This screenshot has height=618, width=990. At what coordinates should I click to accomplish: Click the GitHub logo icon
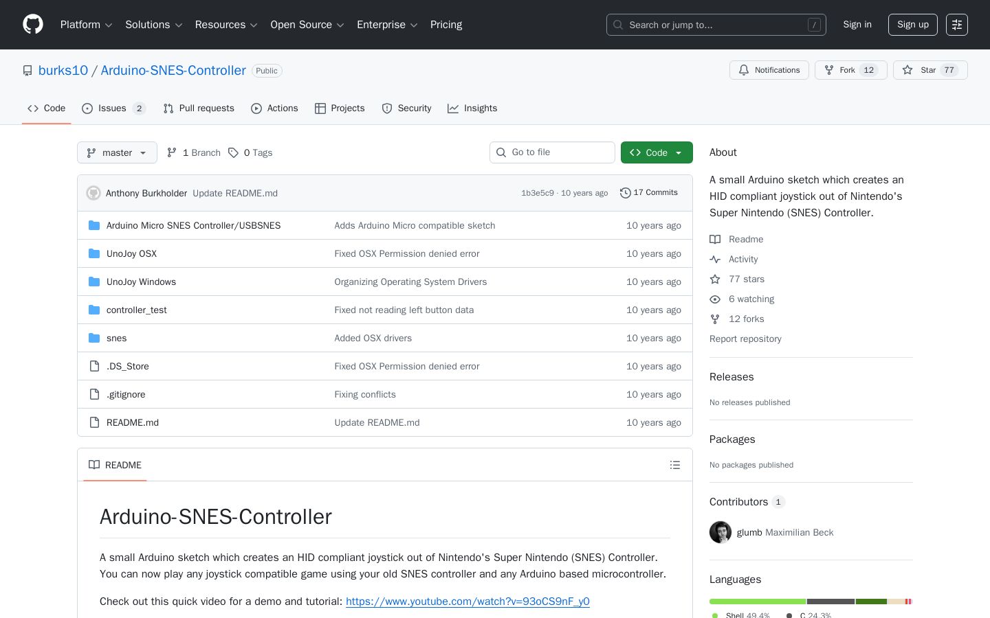[x=33, y=25]
